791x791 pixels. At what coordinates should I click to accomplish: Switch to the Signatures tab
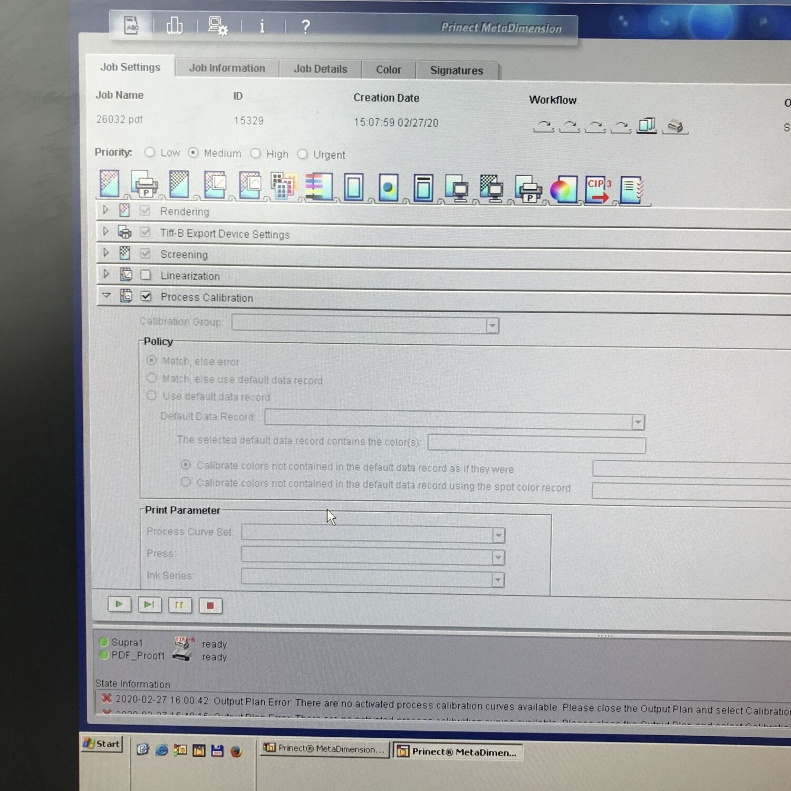457,71
